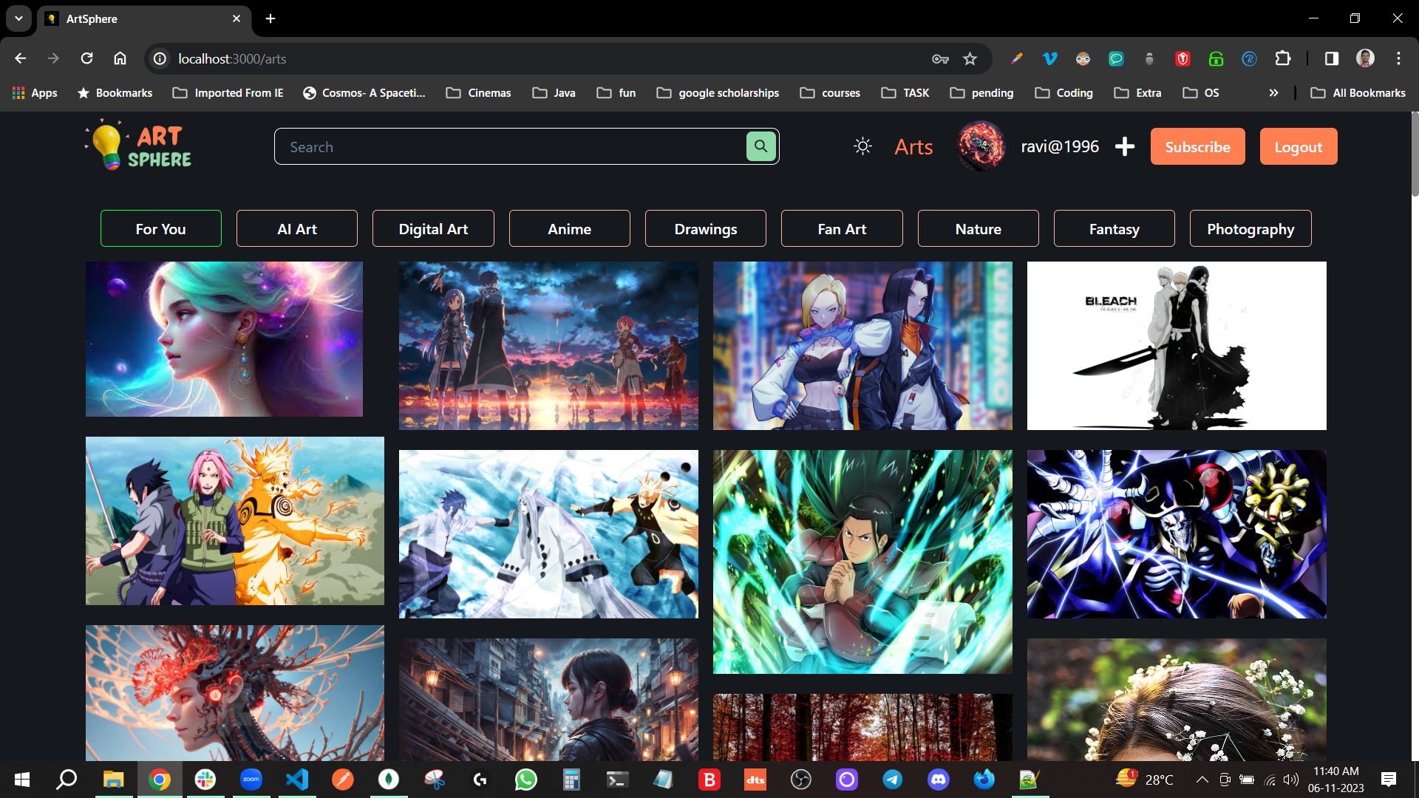Open the user avatar profile picture
The image size is (1419, 798).
coord(981,146)
